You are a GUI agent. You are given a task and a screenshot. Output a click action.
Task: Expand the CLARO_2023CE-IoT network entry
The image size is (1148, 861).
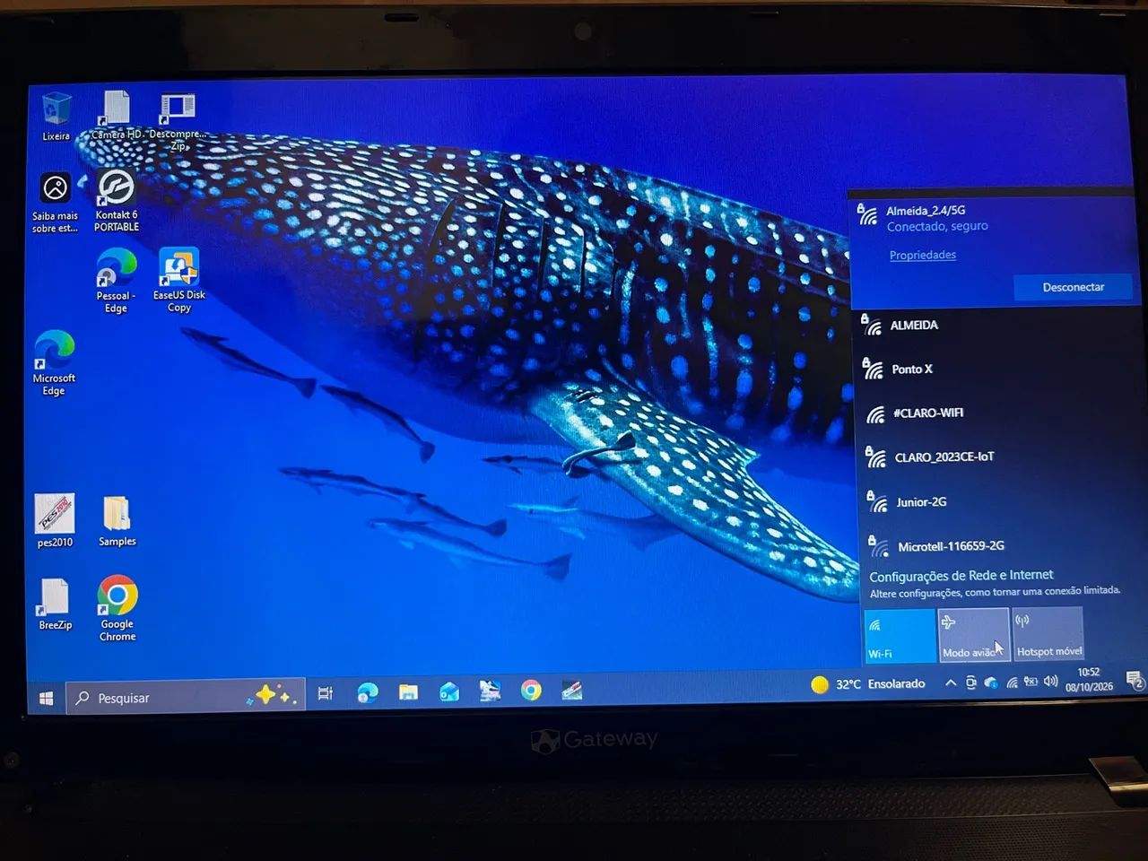tap(996, 457)
